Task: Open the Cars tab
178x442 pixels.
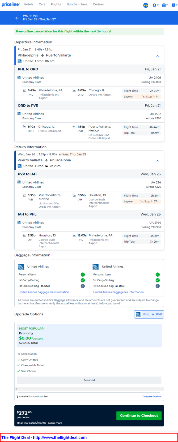Action: 42,4
